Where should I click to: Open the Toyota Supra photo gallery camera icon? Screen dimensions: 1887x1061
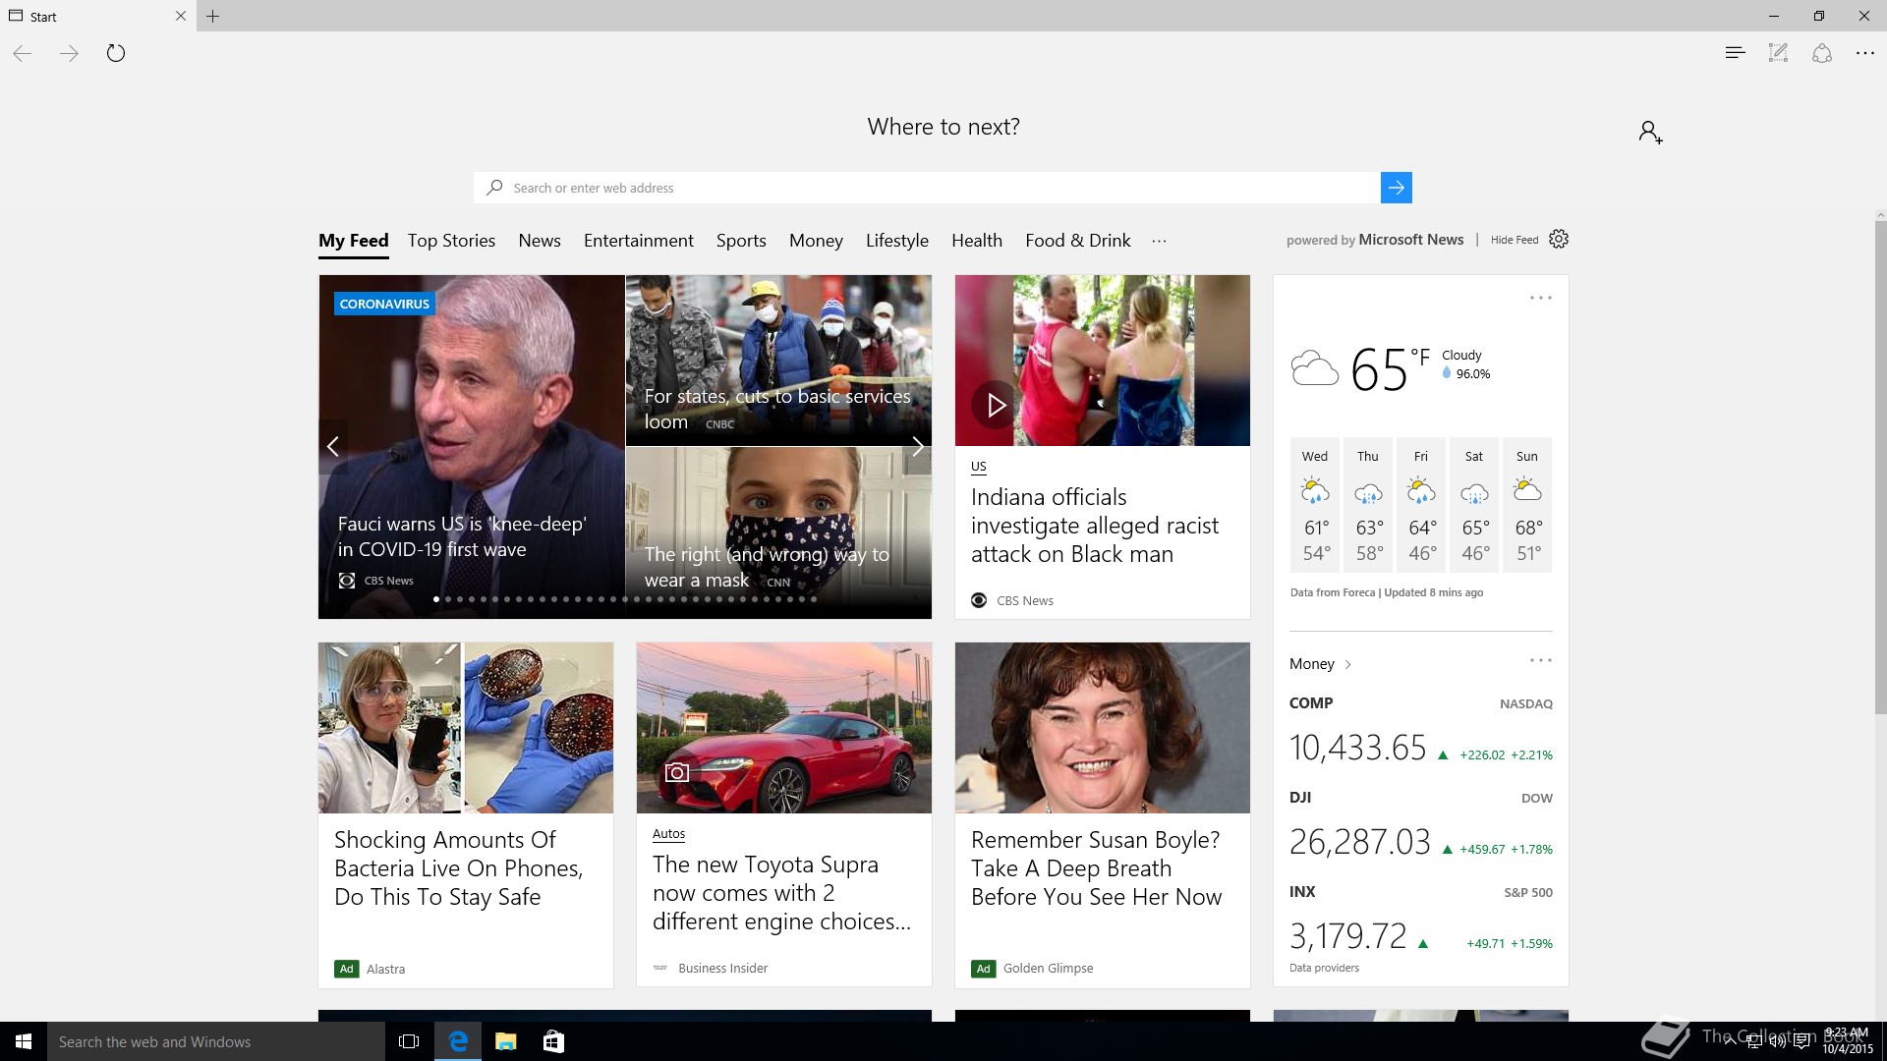click(x=676, y=772)
